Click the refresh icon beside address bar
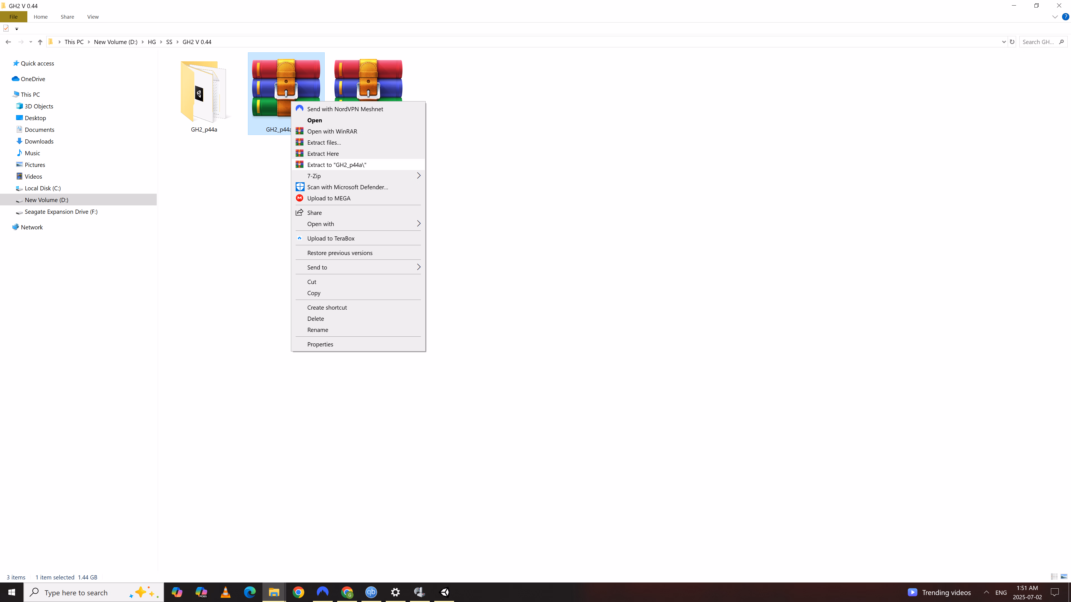The height and width of the screenshot is (602, 1071). coord(1012,42)
